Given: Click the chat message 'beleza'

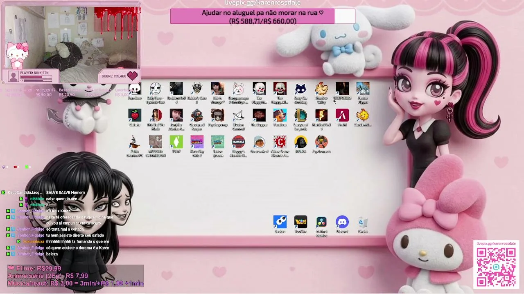Looking at the screenshot, I should (52, 254).
